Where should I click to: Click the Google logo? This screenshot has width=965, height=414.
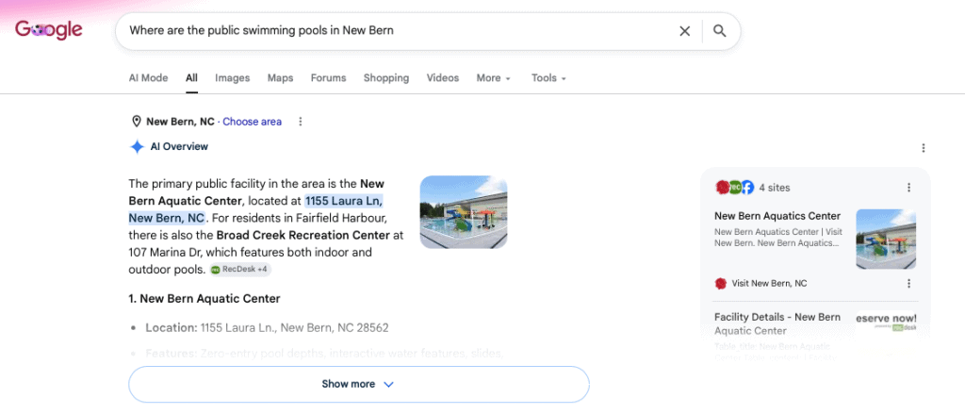click(49, 29)
